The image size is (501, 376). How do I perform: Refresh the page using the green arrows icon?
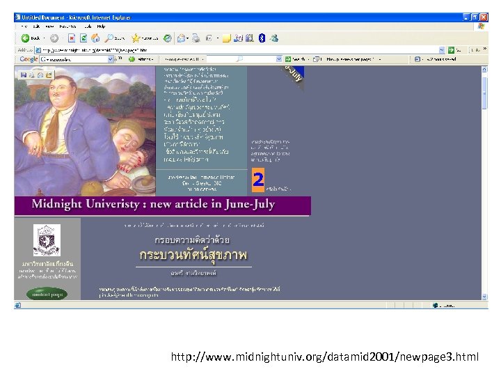[83, 38]
